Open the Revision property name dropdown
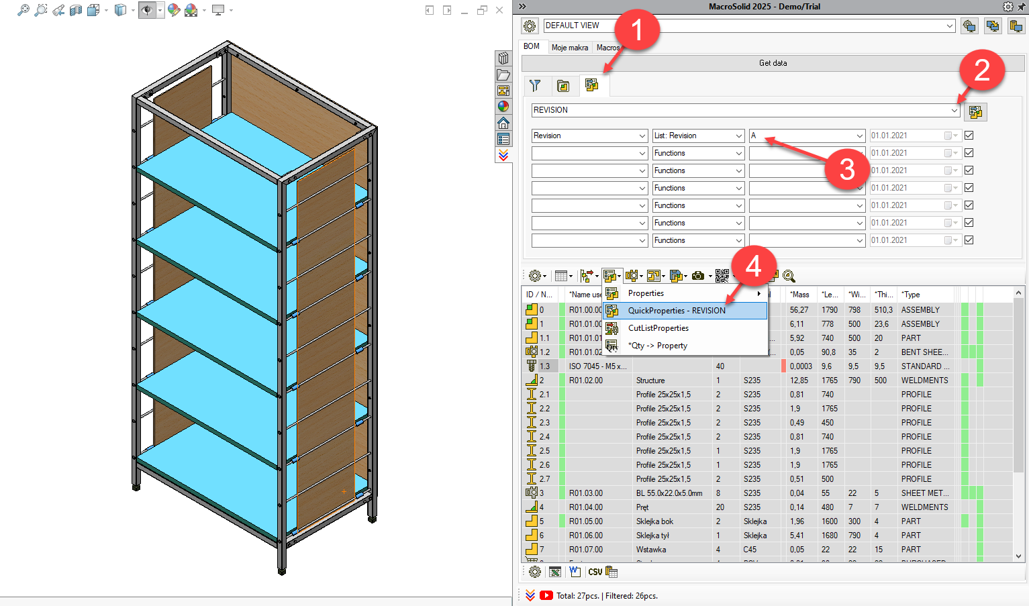Viewport: 1029px width, 606px height. (x=642, y=136)
